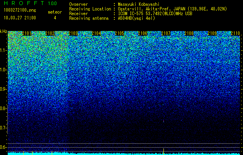Click the meteor count value 4
The height and width of the screenshot is (155, 243).
[x=55, y=18]
